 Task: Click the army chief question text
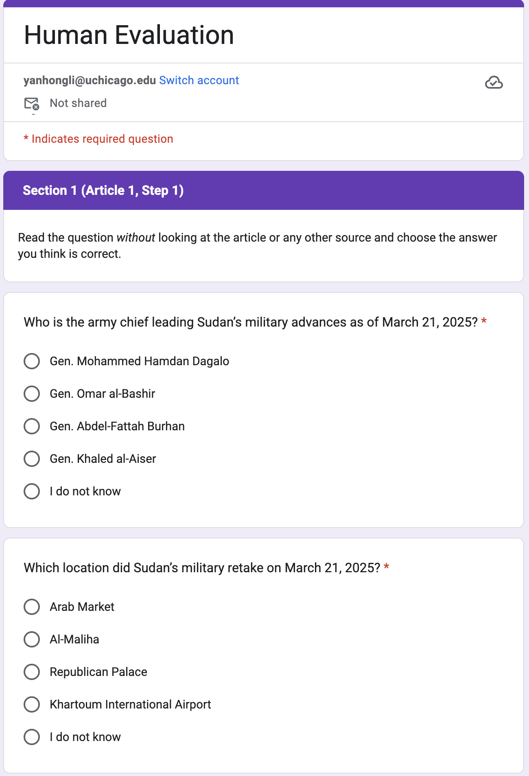[250, 322]
